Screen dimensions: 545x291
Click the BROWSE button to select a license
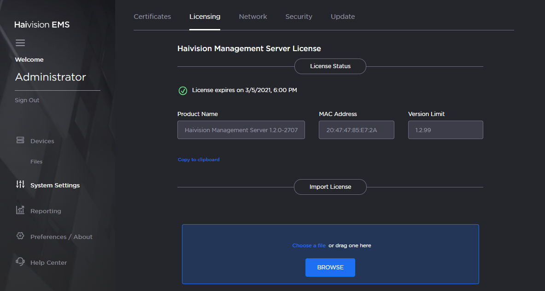coord(330,268)
